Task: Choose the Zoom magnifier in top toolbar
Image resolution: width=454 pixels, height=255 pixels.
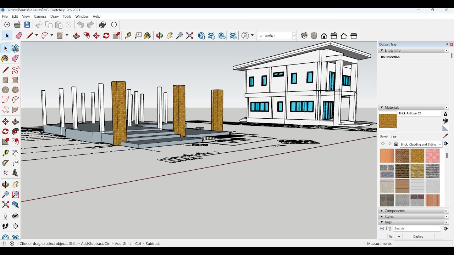Action: click(179, 36)
